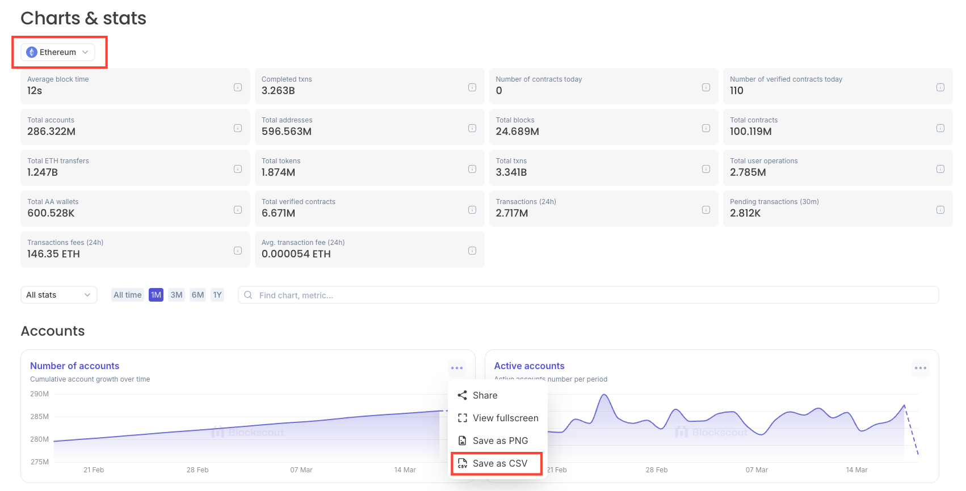
Task: Expand the All stats category dropdown
Action: 58,295
